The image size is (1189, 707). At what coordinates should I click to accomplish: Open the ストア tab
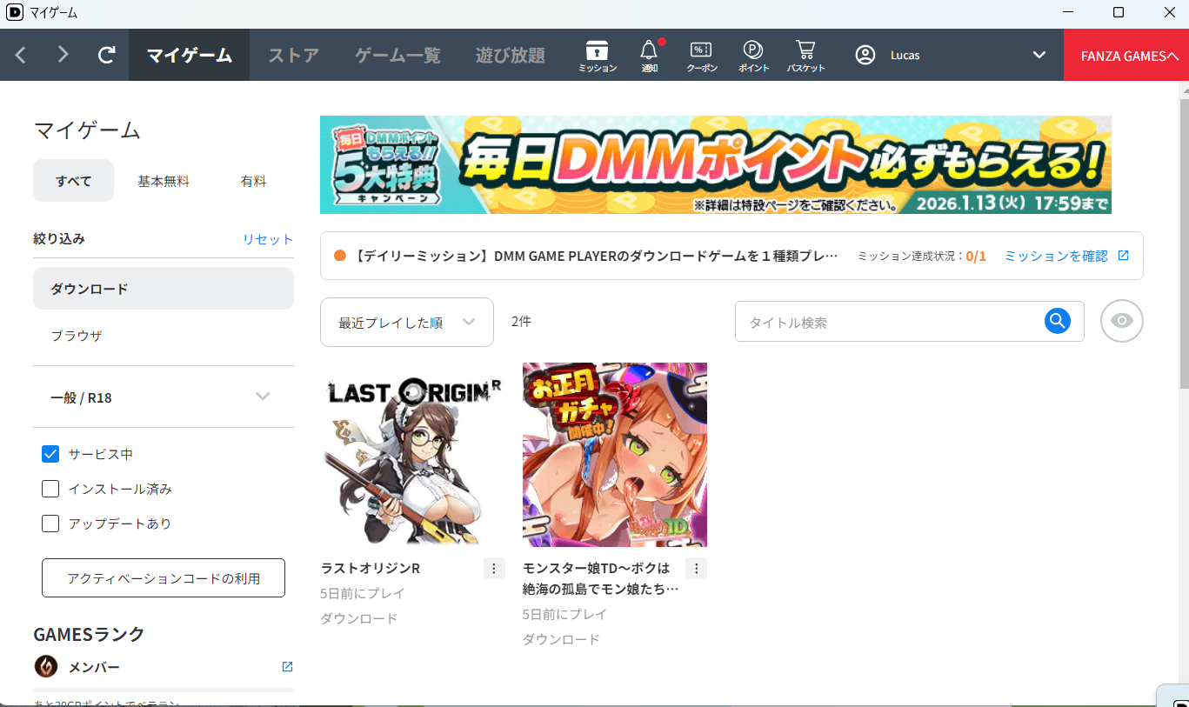click(293, 55)
